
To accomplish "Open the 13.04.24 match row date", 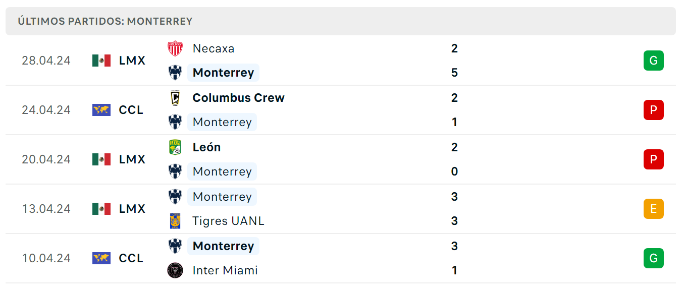I will click(x=46, y=209).
